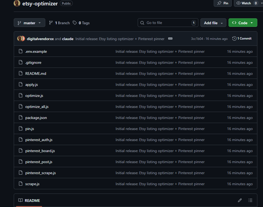Open the README outline list icon

pos(250,200)
